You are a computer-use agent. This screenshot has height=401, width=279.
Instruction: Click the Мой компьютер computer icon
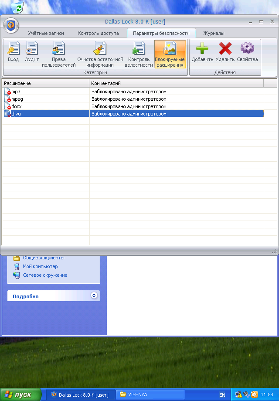[17, 267]
